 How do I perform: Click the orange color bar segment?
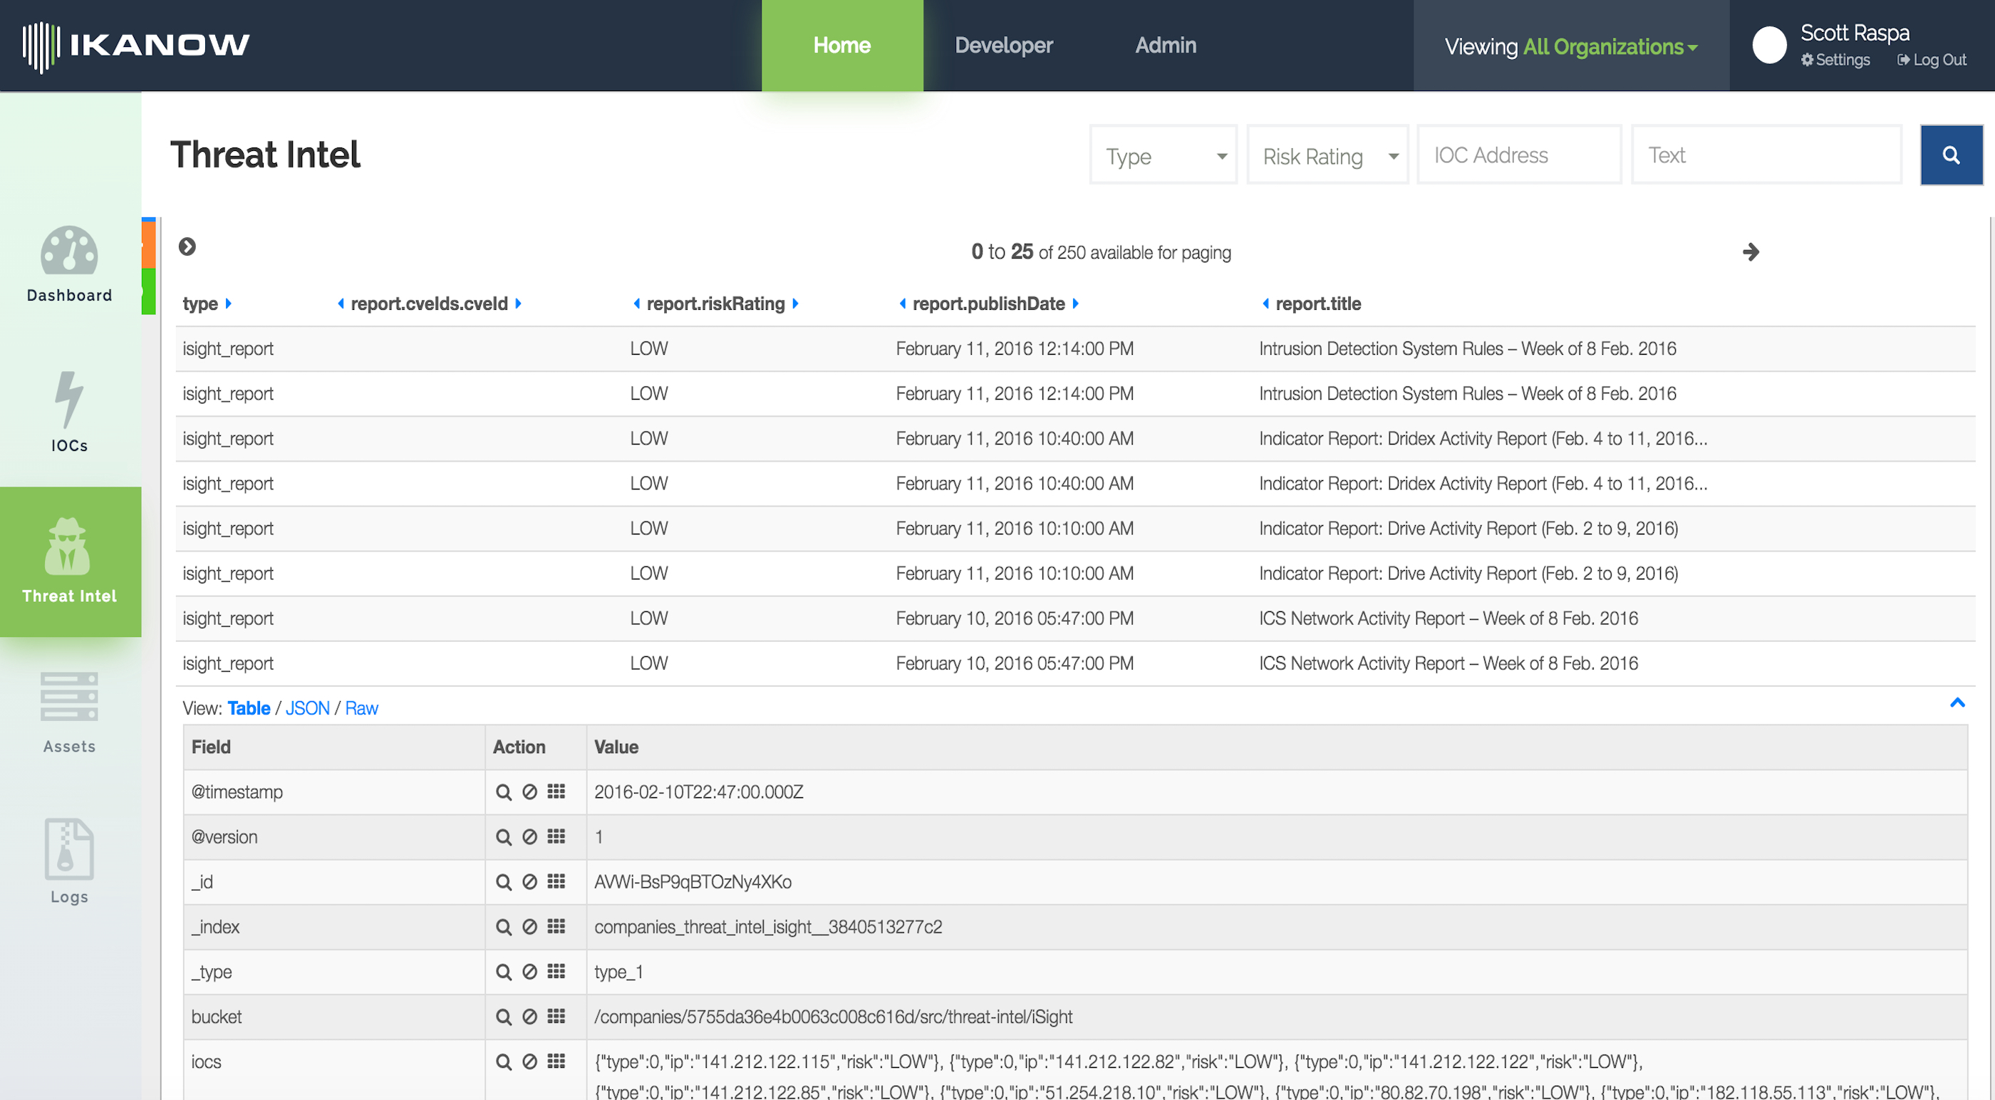(x=149, y=245)
